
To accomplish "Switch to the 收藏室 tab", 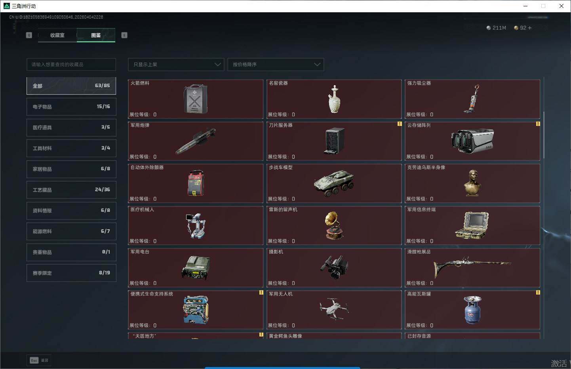I will (57, 35).
